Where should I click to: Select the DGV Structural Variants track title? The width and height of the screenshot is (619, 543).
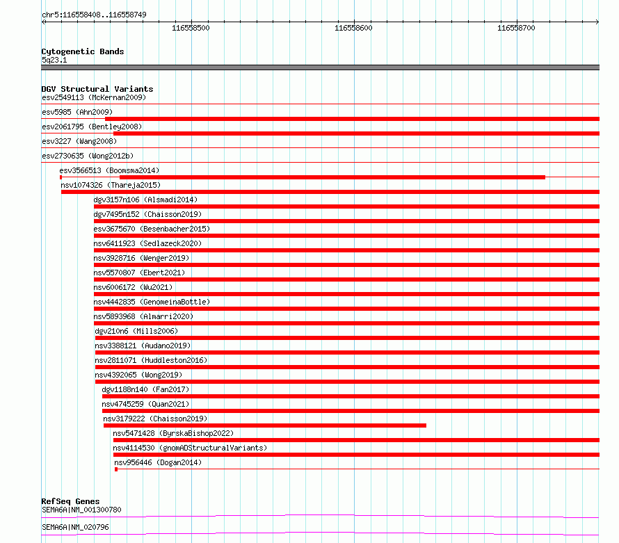[97, 89]
